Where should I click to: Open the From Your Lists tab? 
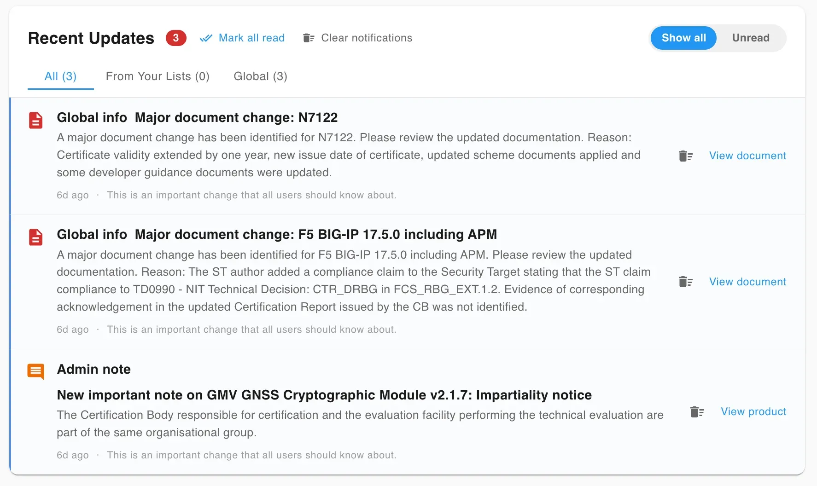pyautogui.click(x=158, y=76)
